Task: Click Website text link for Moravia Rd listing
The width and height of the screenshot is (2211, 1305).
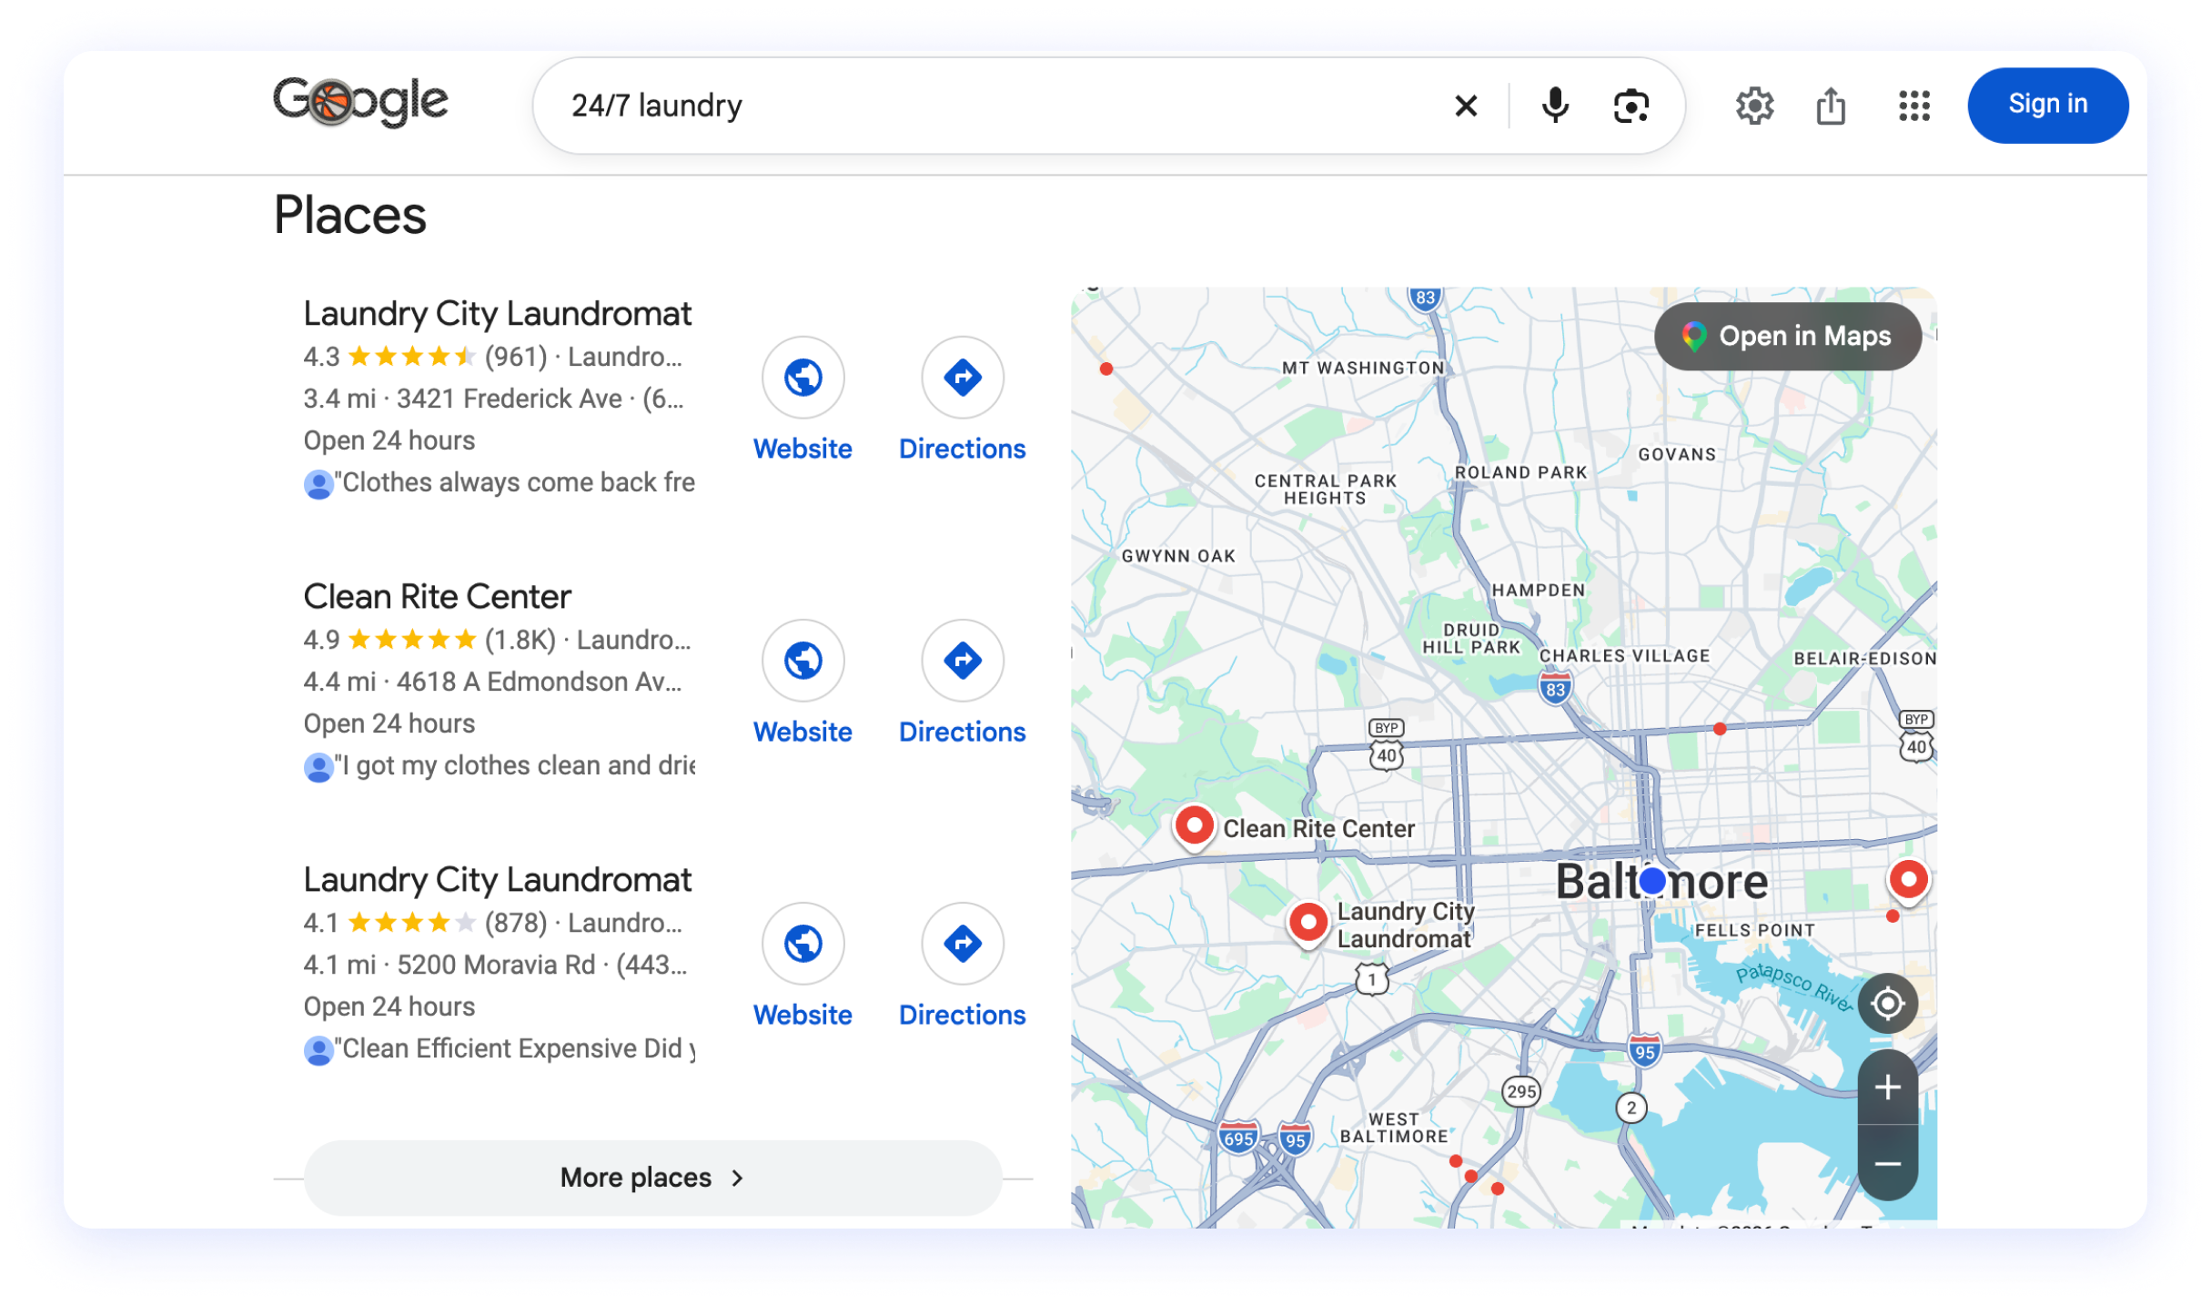Action: tap(803, 1015)
